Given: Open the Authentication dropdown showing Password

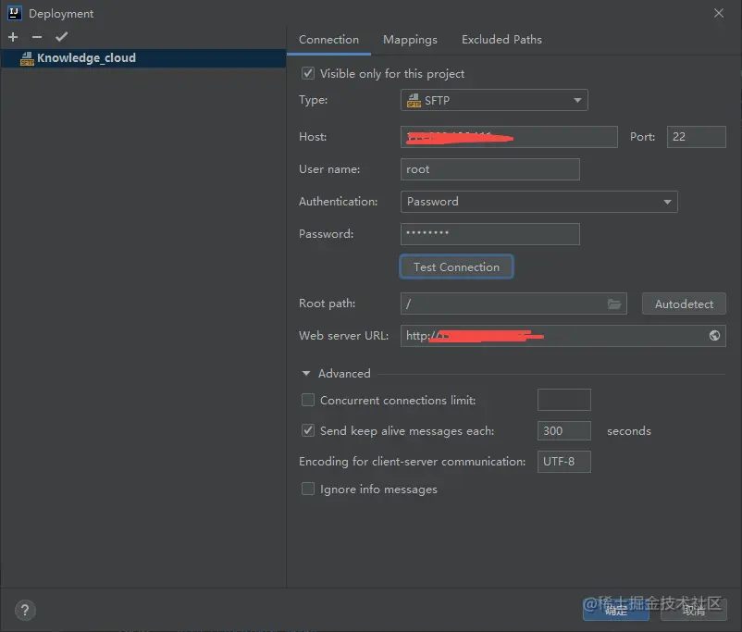Looking at the screenshot, I should 539,202.
